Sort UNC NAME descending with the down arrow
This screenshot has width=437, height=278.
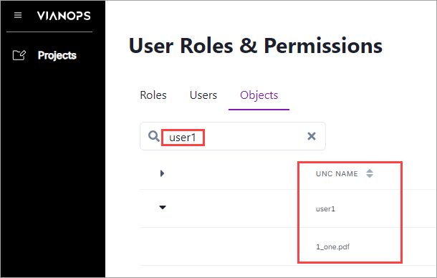point(370,176)
